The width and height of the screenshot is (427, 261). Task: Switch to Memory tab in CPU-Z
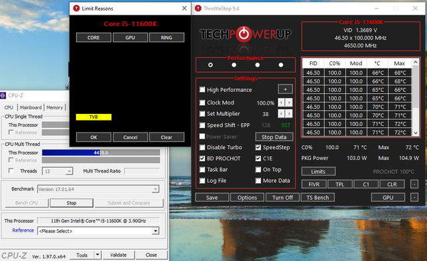pos(55,107)
